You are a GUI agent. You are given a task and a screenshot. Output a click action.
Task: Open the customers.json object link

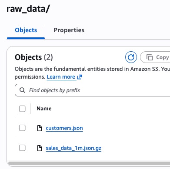coord(64,128)
